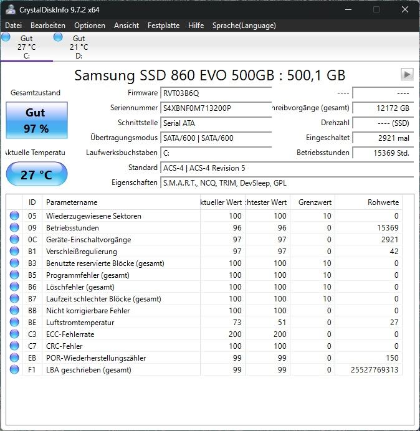Open the Optionen menu

point(90,26)
